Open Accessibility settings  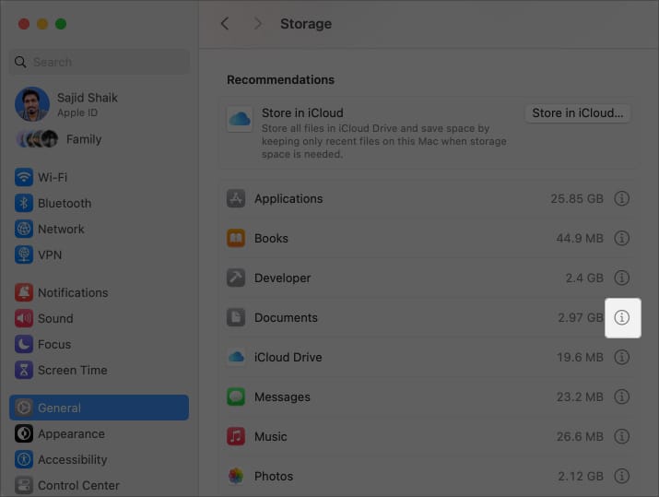tap(100, 459)
